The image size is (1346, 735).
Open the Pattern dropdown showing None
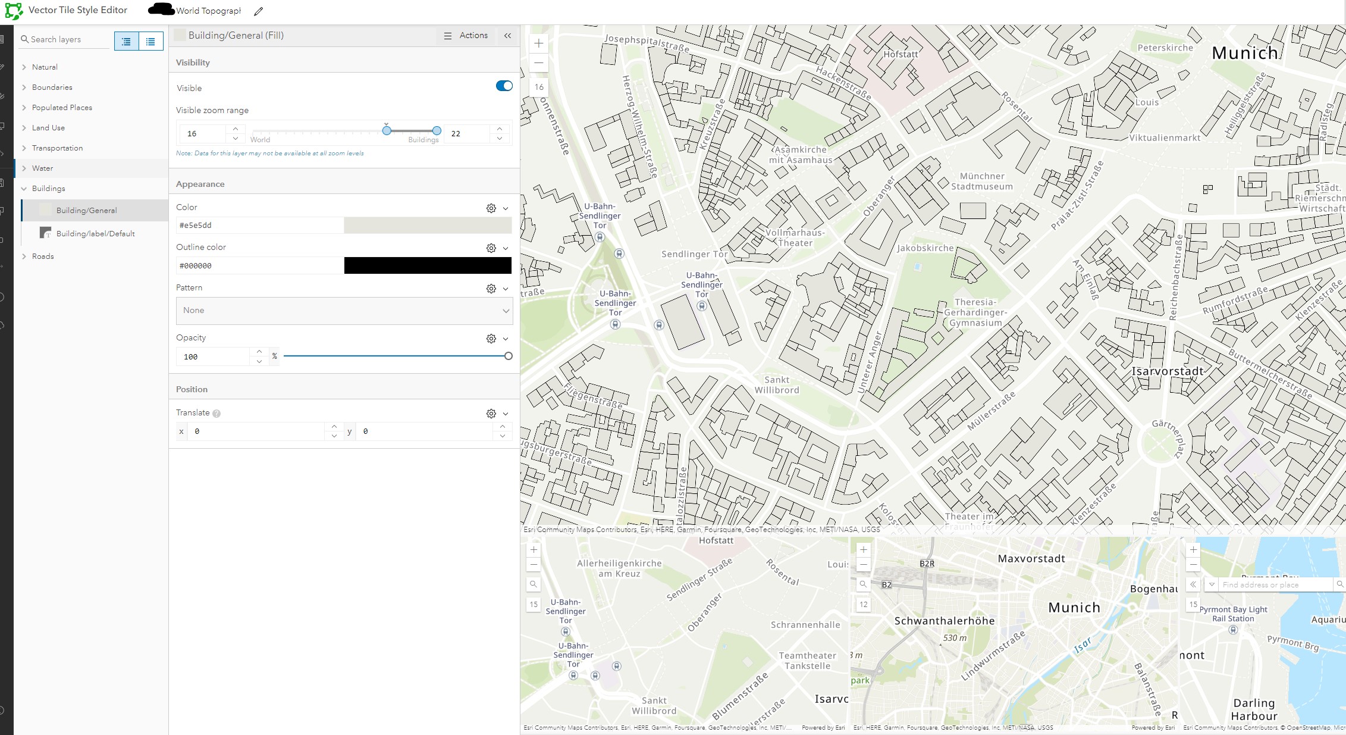(x=344, y=311)
